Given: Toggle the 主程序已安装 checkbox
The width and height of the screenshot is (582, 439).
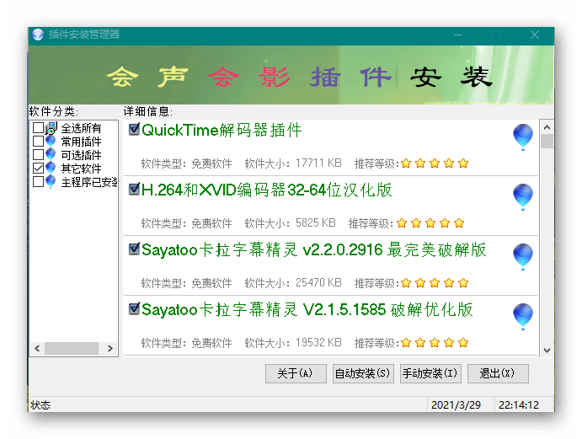Looking at the screenshot, I should click(x=38, y=181).
